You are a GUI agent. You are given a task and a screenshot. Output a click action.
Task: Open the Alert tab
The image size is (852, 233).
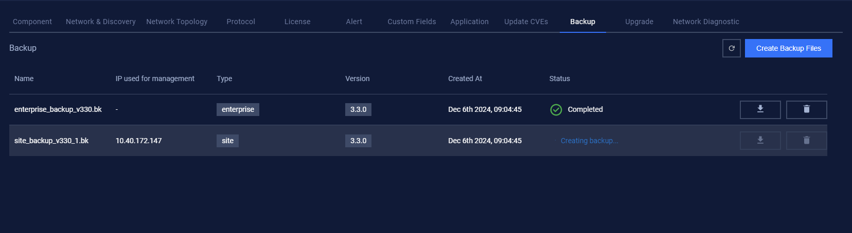coord(354,22)
